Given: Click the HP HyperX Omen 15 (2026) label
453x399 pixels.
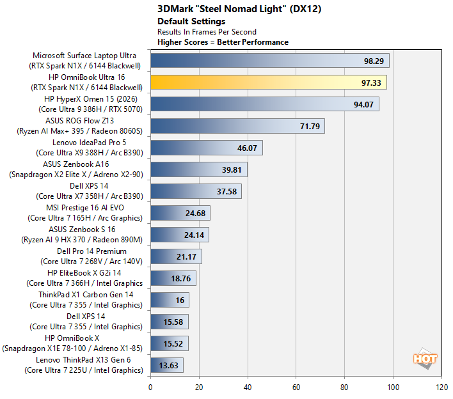Looking at the screenshot, I should pos(90,104).
